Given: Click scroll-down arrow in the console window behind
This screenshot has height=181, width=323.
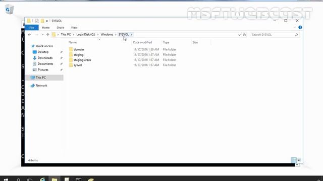Looking at the screenshot, I should click(x=297, y=164).
